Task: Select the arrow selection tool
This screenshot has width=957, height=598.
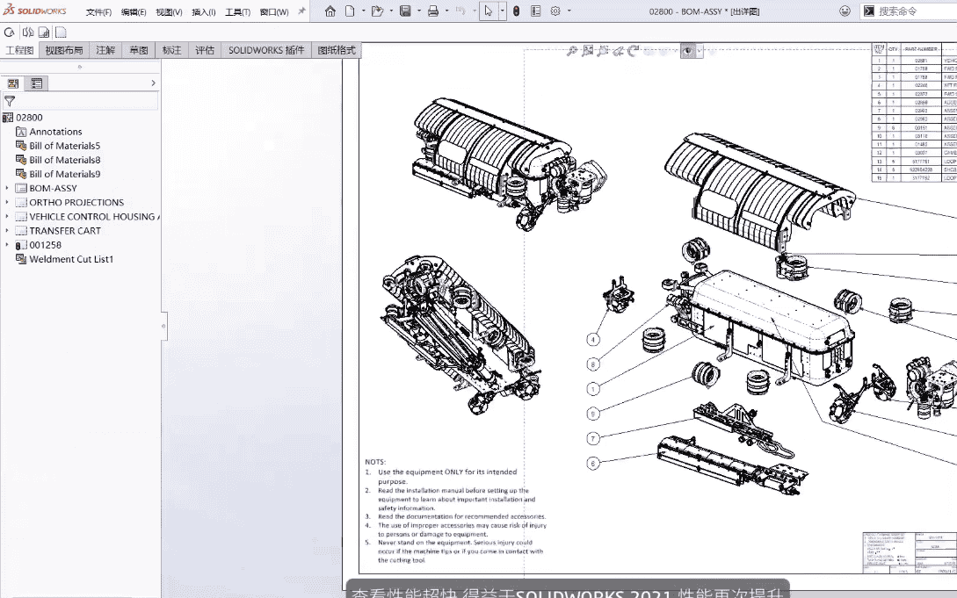Action: pos(488,11)
